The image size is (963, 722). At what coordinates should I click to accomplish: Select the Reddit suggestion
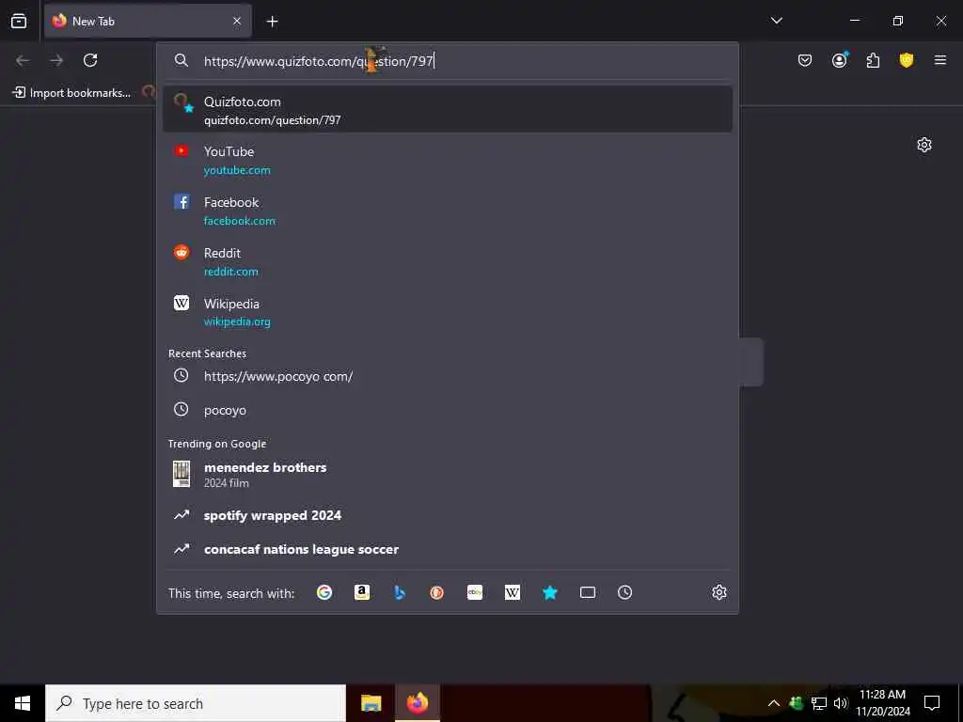(x=447, y=261)
